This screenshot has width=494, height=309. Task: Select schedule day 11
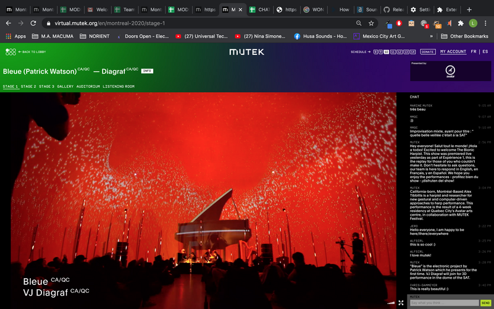[x=393, y=52]
